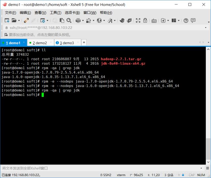Open the session folder icon
Screen dimensions: 211x178
pos(14,20)
